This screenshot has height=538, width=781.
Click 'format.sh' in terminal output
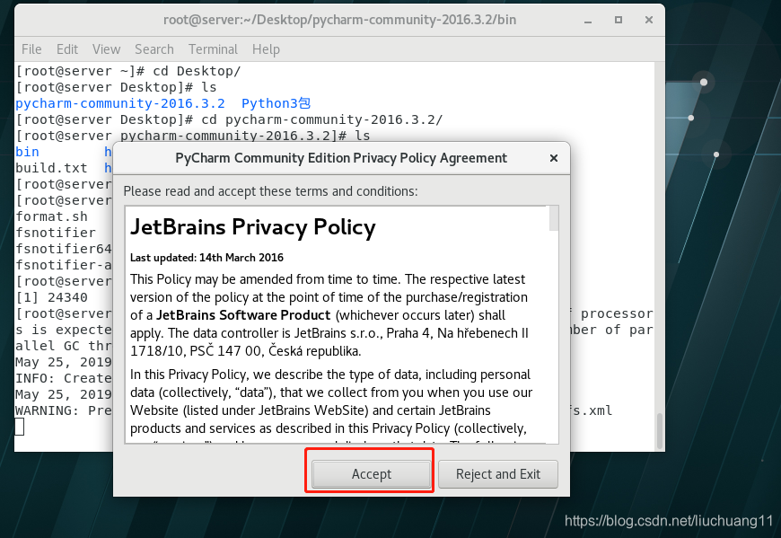click(51, 216)
